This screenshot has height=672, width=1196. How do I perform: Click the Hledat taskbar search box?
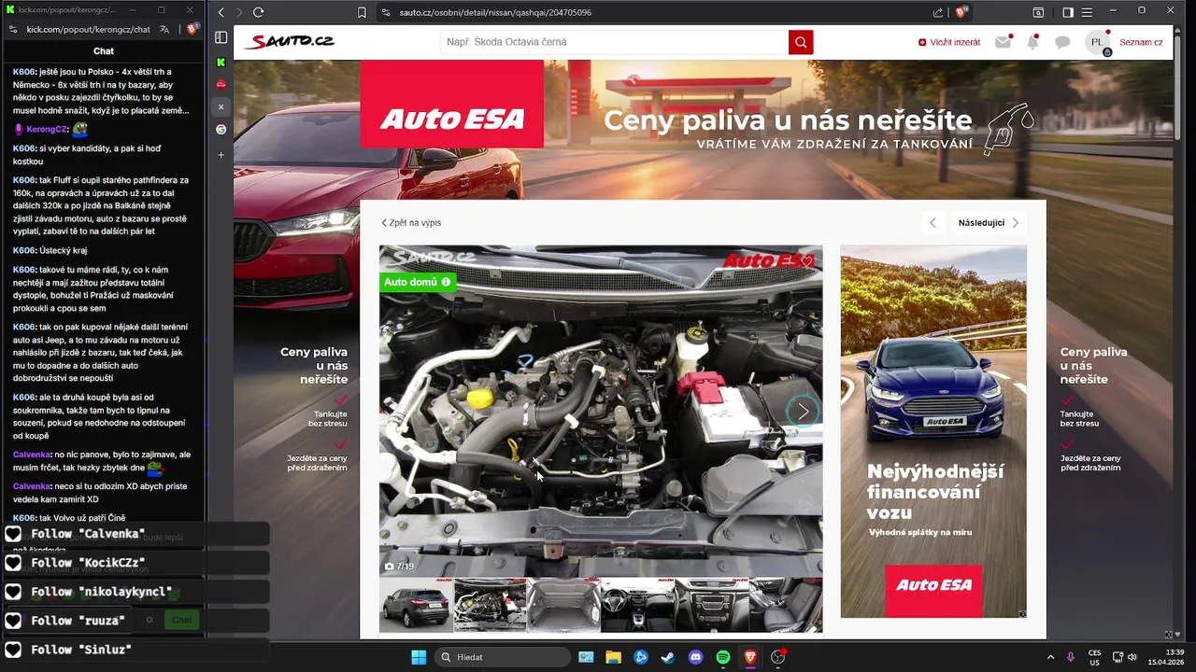coord(504,657)
